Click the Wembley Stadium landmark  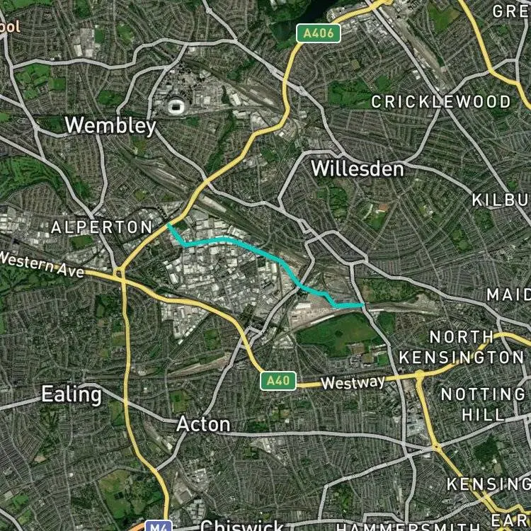pos(176,106)
